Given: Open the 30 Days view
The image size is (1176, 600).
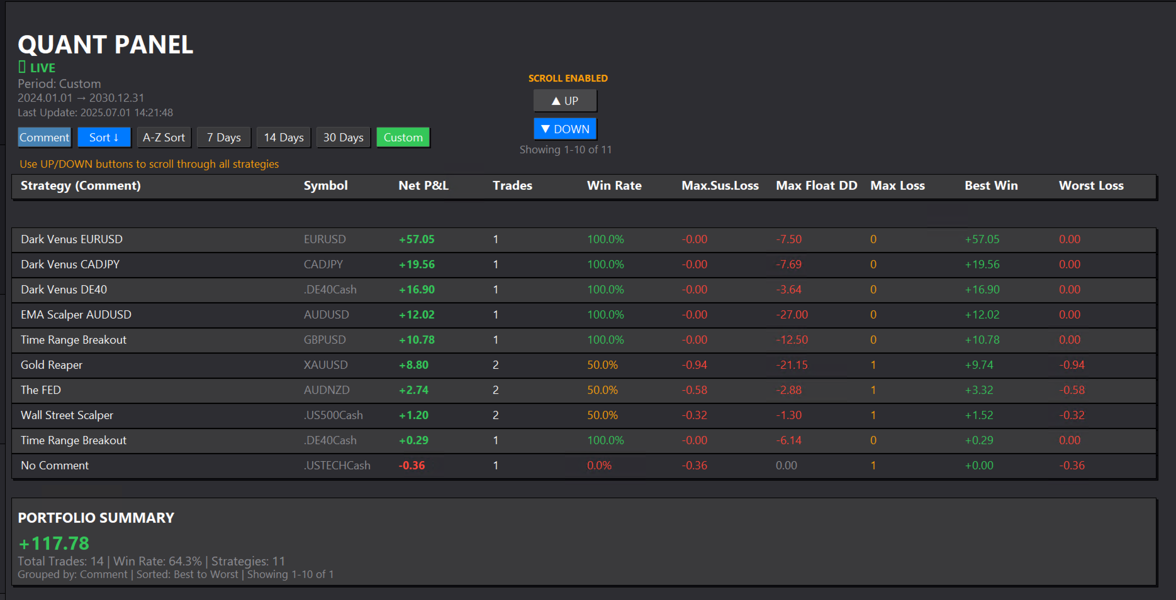Looking at the screenshot, I should 343,137.
